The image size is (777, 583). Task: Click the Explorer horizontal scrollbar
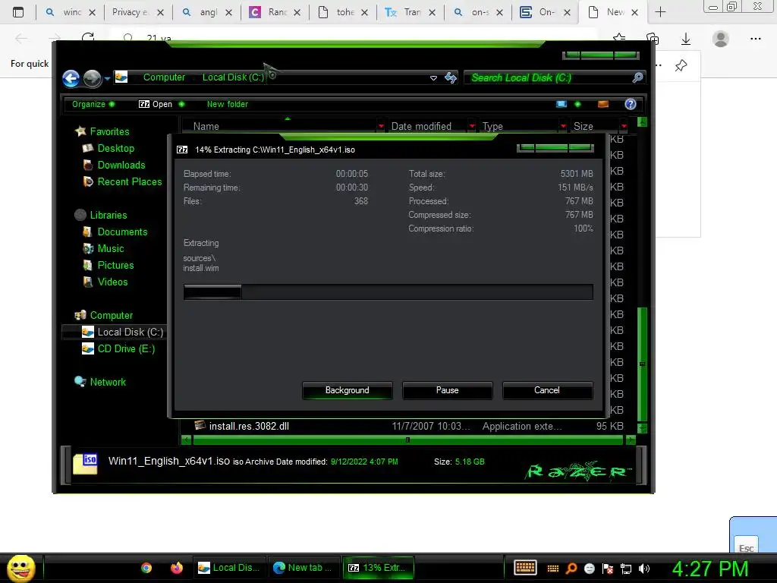[407, 440]
